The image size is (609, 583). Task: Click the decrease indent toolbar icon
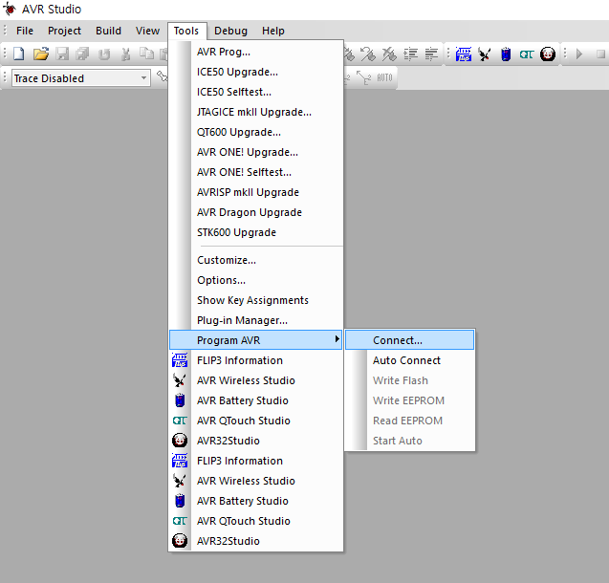coord(431,54)
